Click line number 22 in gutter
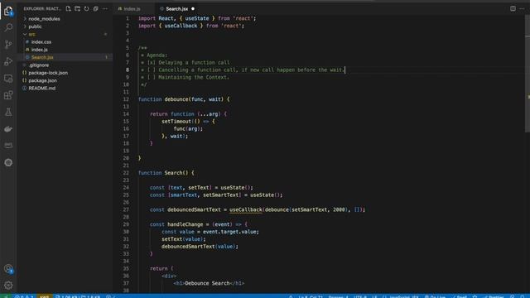The width and height of the screenshot is (530, 298). (x=126, y=173)
